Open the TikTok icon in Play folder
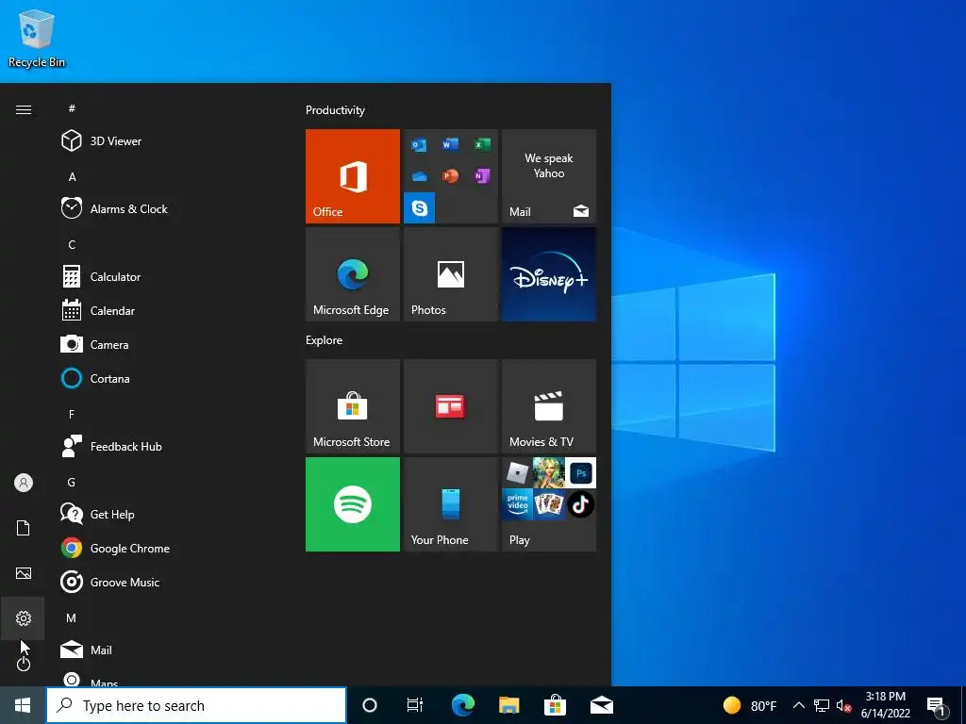This screenshot has width=966, height=724. [x=581, y=505]
